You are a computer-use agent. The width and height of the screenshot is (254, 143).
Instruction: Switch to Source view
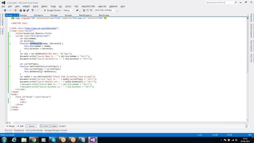pyautogui.click(x=31, y=126)
